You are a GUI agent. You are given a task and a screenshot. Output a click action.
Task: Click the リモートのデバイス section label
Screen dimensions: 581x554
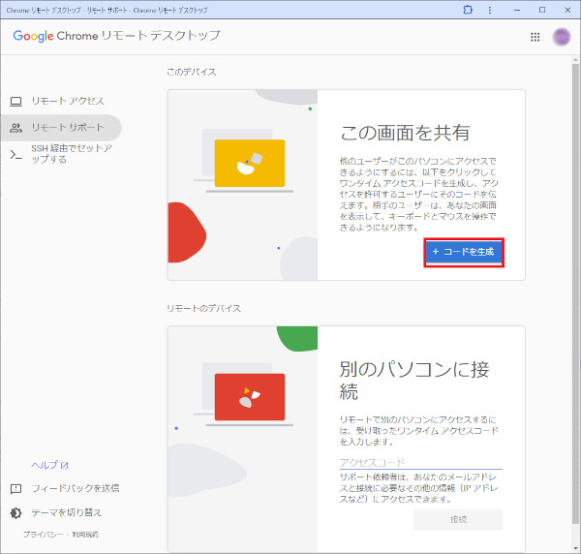(x=203, y=308)
